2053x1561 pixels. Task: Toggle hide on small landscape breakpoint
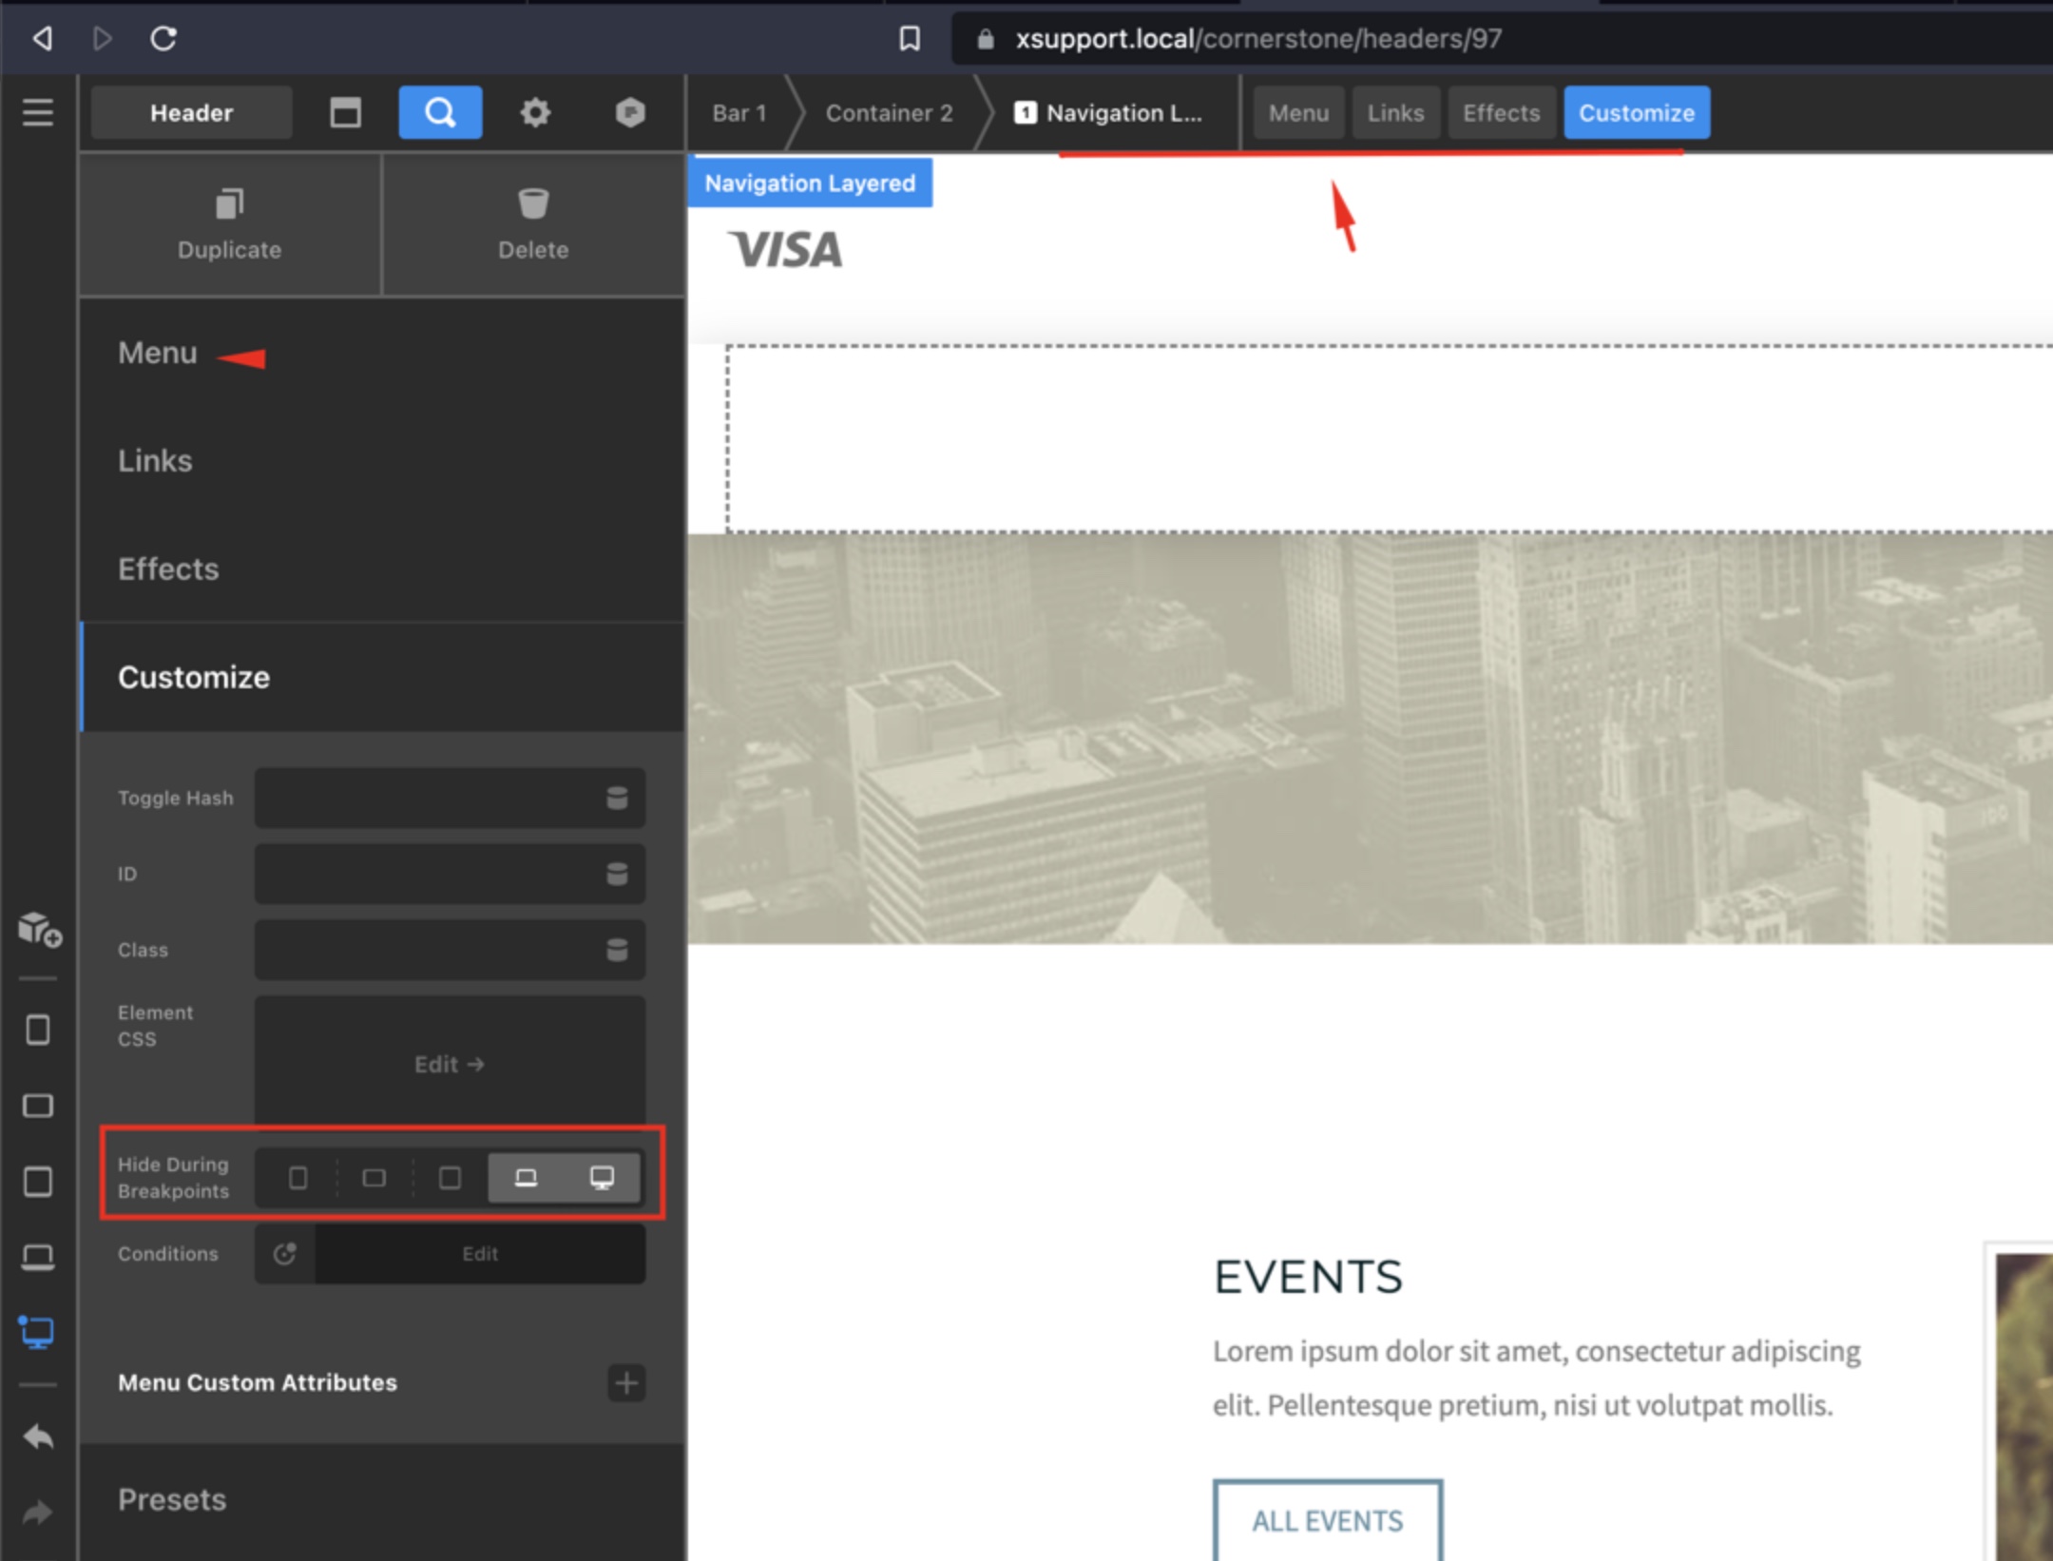pos(374,1178)
